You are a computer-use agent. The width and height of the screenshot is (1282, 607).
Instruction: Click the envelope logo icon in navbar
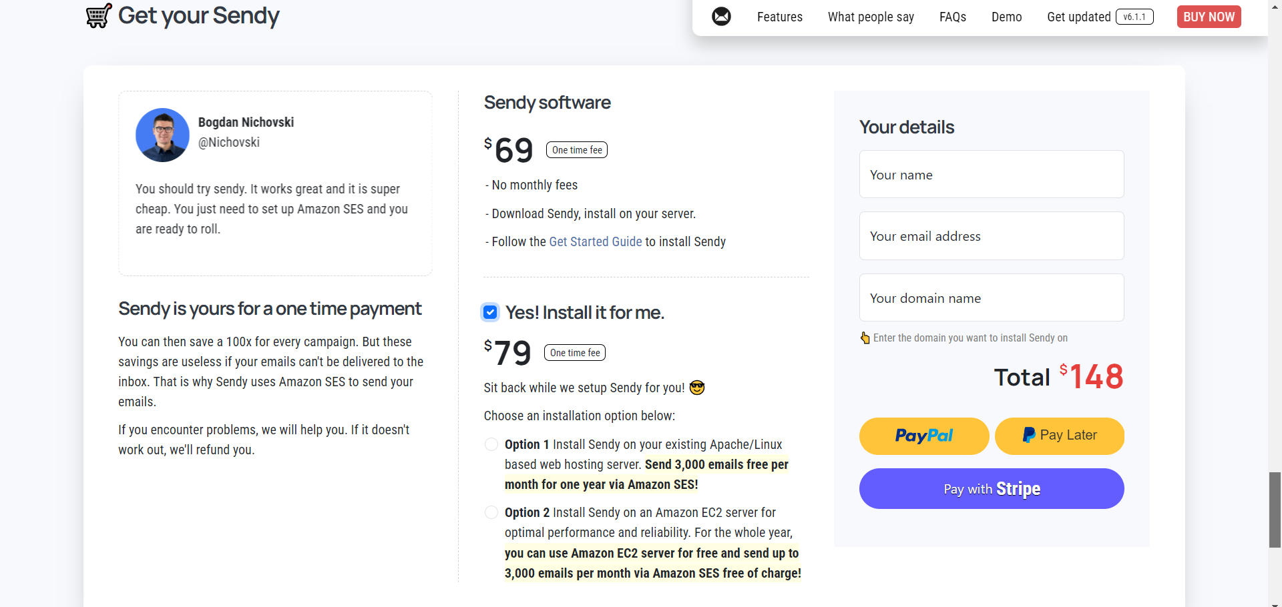tap(721, 16)
